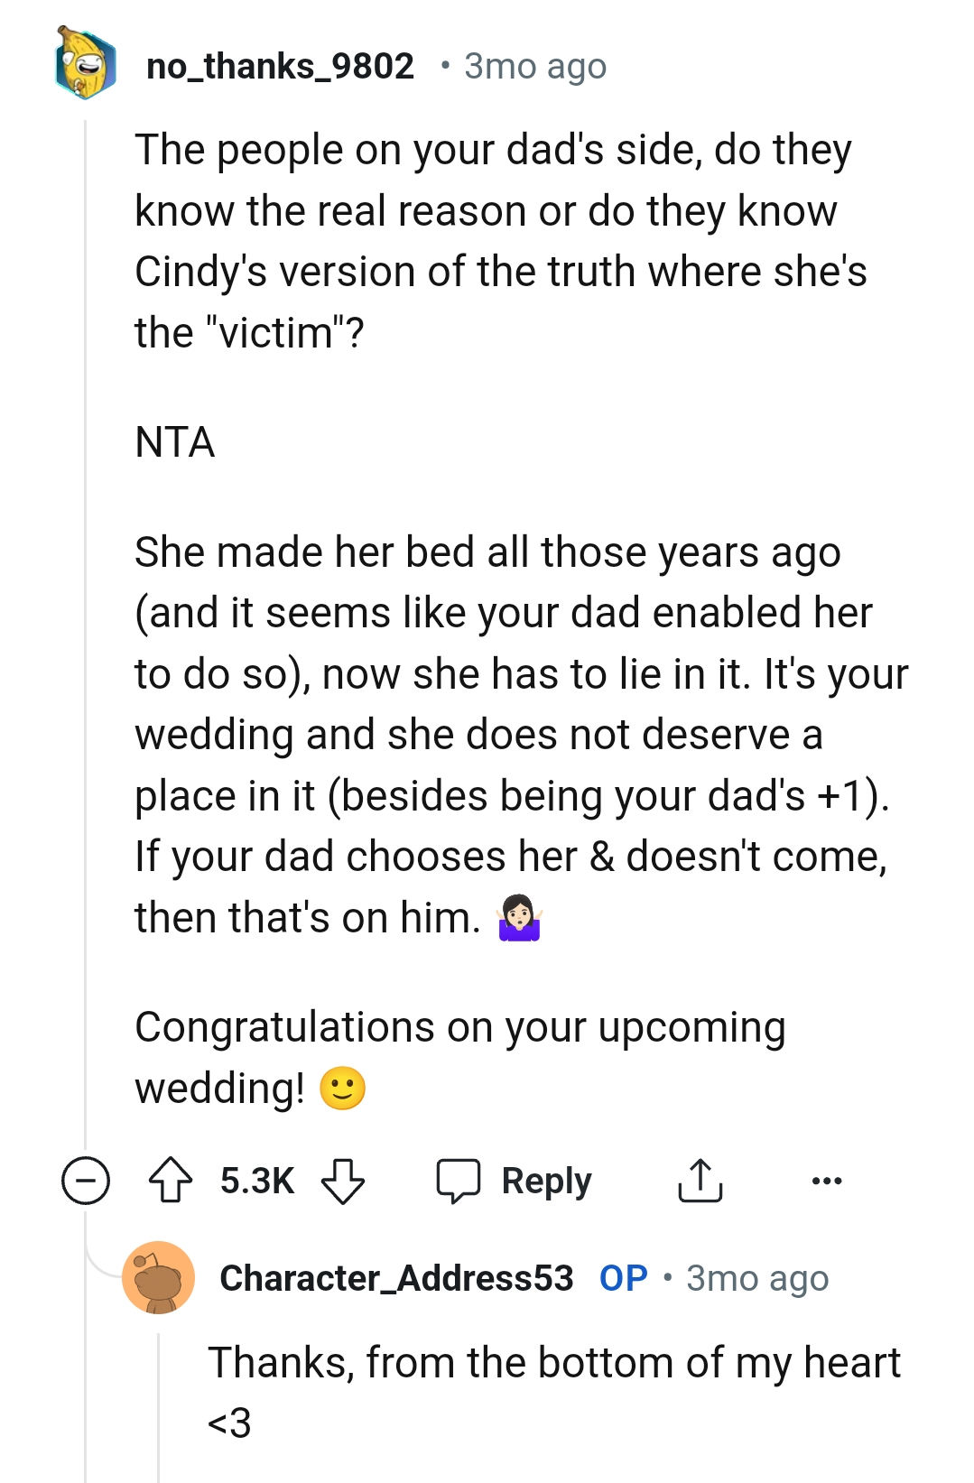Open the overflow menu with three dots
974x1483 pixels.
coord(828,1180)
